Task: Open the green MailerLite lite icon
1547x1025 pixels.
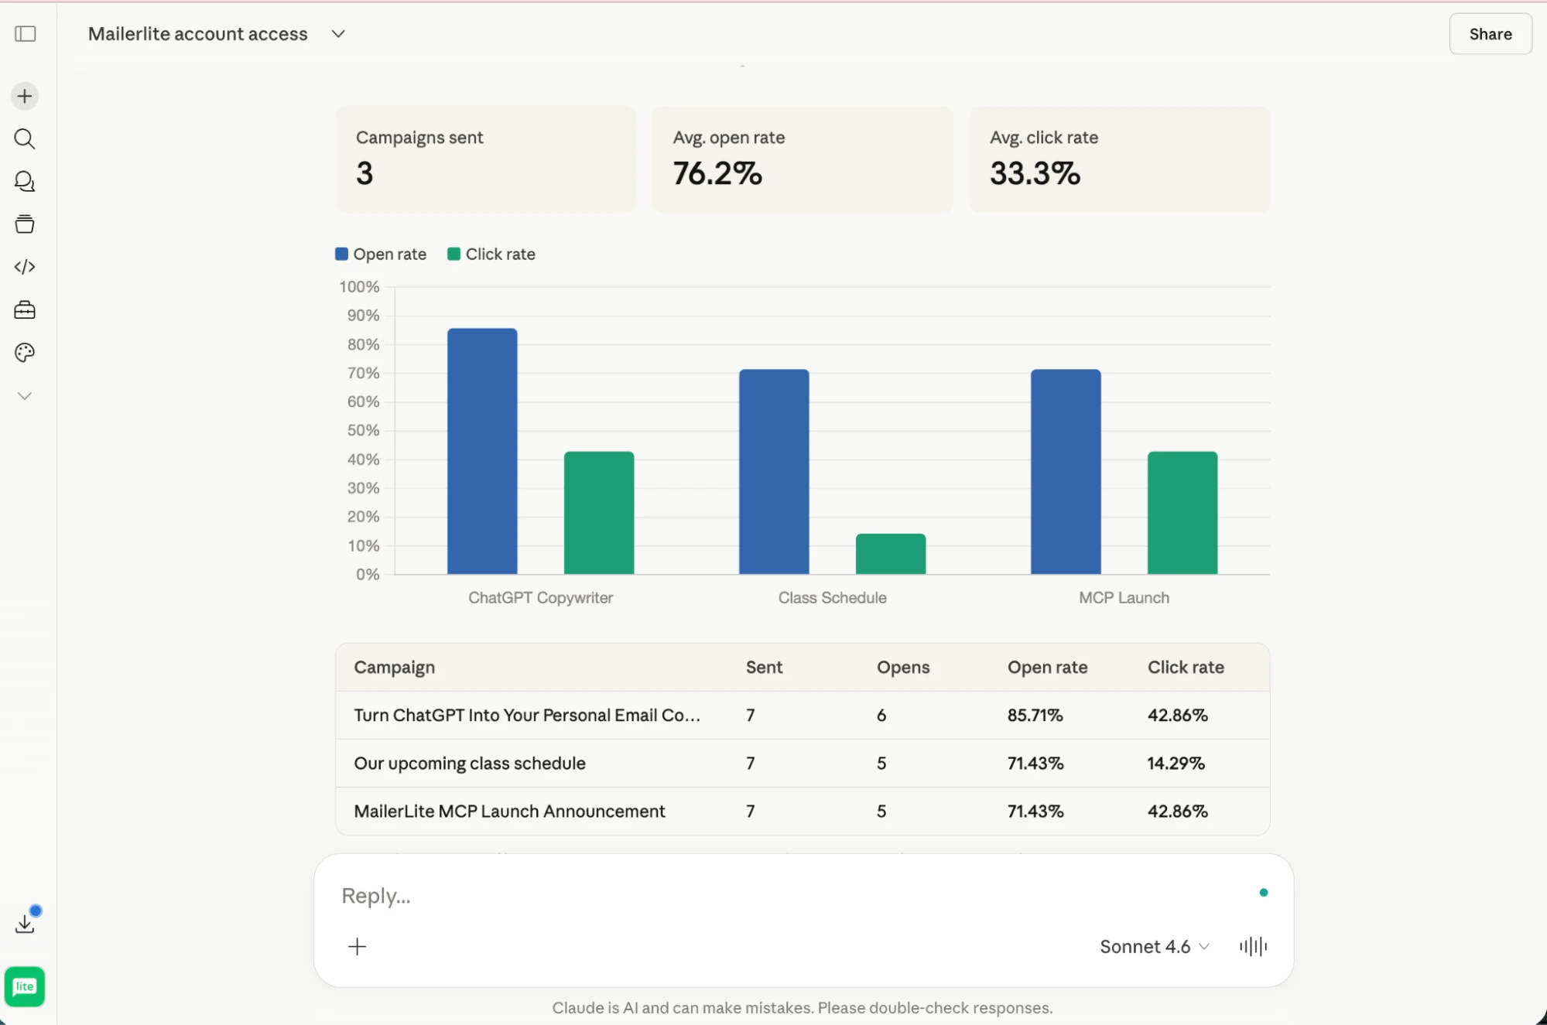Action: [x=25, y=986]
